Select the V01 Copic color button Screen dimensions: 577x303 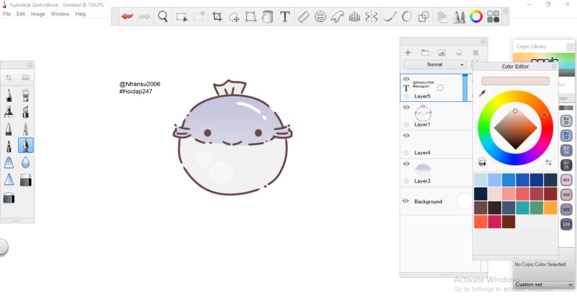tap(566, 180)
